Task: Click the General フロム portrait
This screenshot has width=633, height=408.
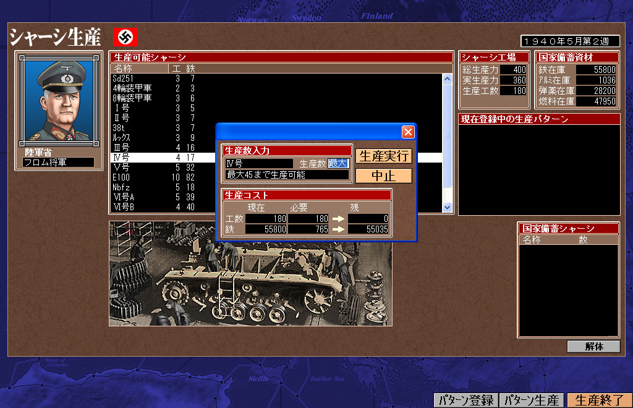Action: coord(59,101)
